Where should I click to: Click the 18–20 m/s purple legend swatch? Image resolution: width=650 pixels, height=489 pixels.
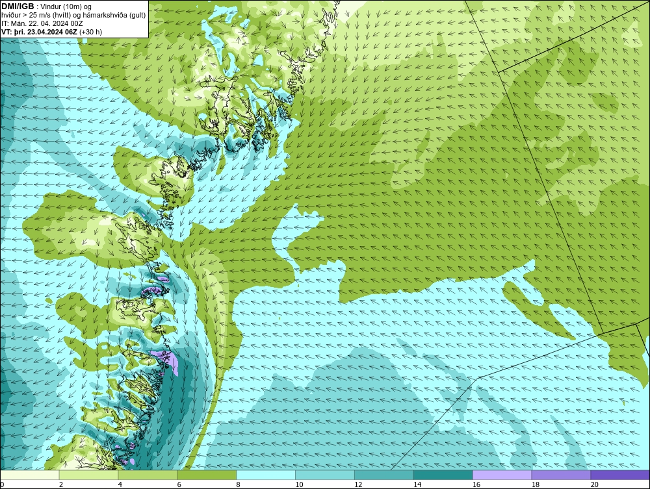click(x=561, y=475)
